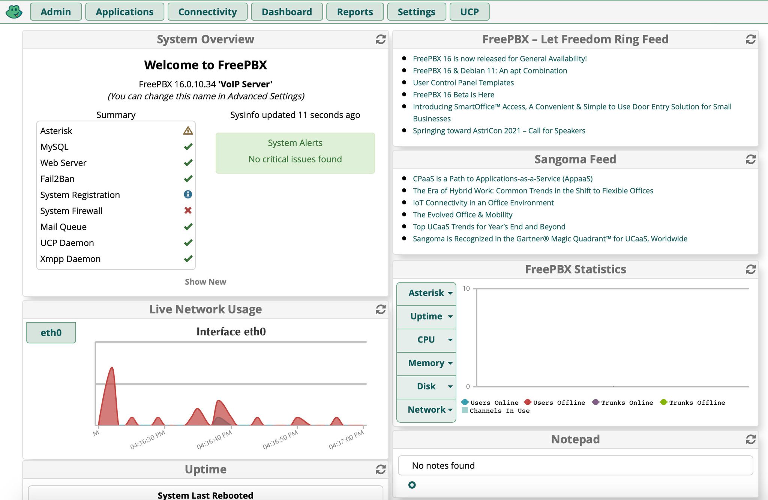Open the Connectivity menu
768x500 pixels.
coord(207,12)
